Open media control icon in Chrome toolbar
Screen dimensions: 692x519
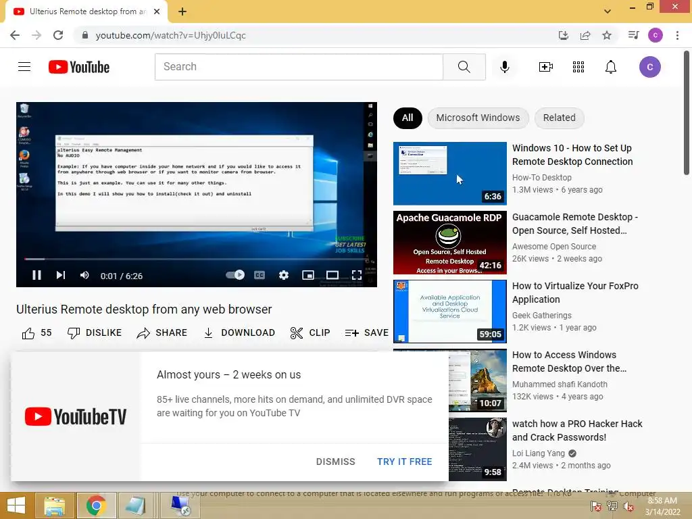[x=633, y=35]
